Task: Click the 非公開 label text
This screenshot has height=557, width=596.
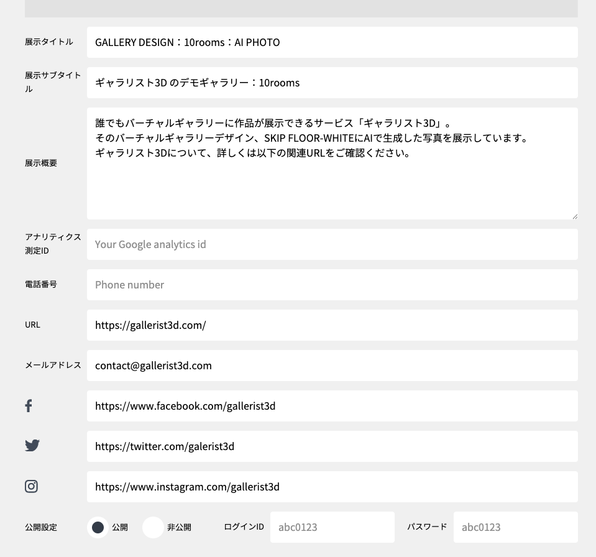Action: (x=179, y=527)
